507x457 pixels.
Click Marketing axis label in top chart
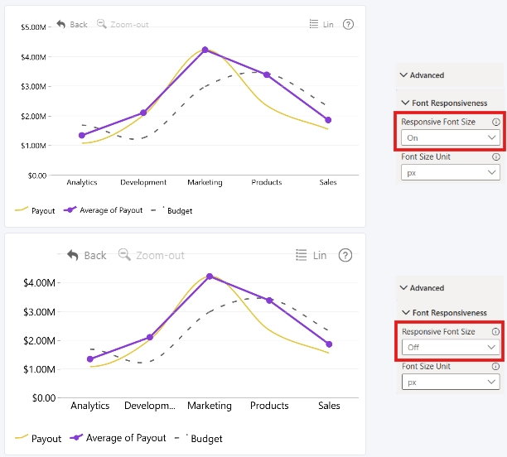(x=205, y=182)
